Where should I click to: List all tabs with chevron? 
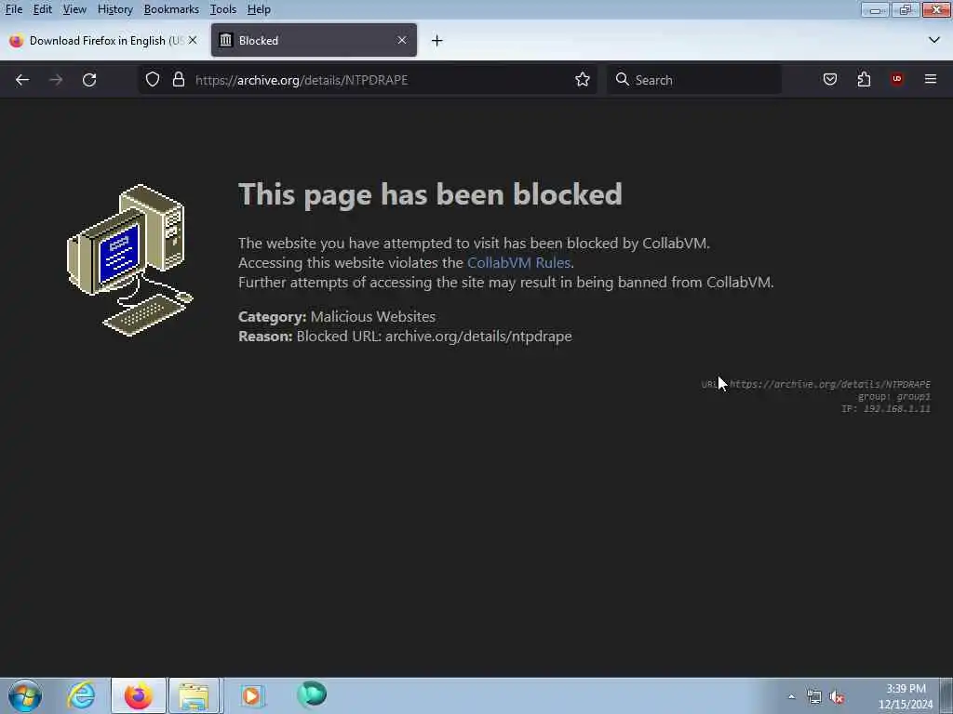pos(934,40)
